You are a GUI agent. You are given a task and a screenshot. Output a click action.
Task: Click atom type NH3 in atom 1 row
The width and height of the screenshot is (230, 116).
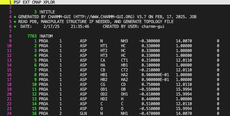(x=124, y=41)
